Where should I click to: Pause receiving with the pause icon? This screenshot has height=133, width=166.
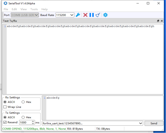click(91, 15)
